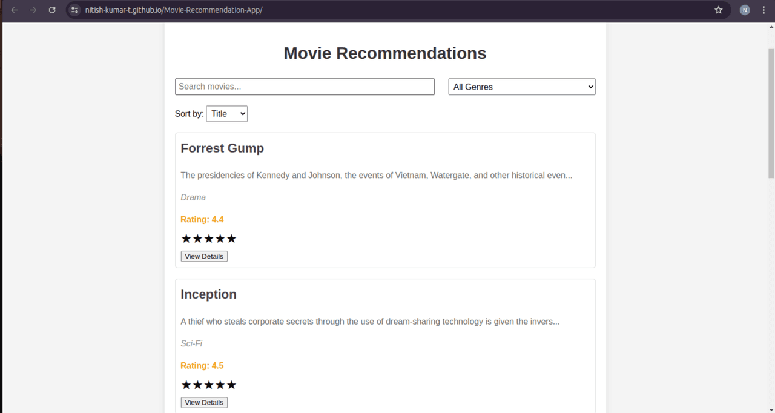Click the first star under Inception

[186, 385]
